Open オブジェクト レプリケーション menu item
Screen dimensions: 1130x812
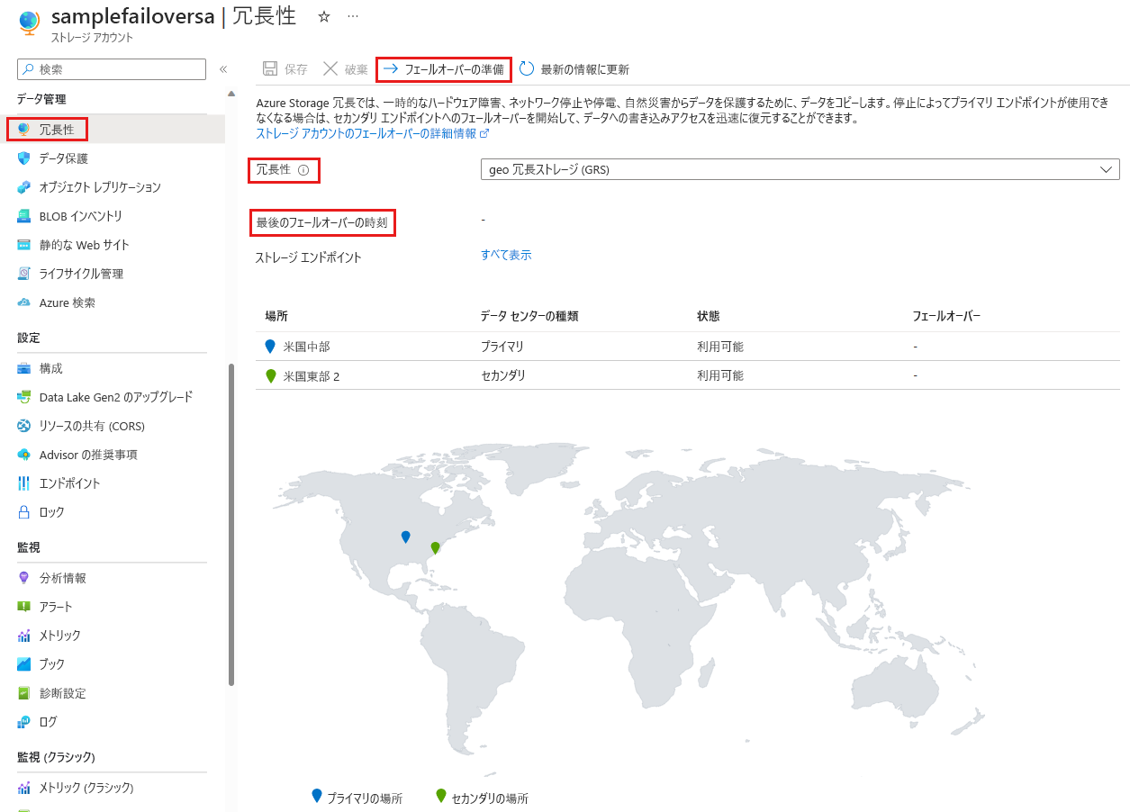(99, 187)
